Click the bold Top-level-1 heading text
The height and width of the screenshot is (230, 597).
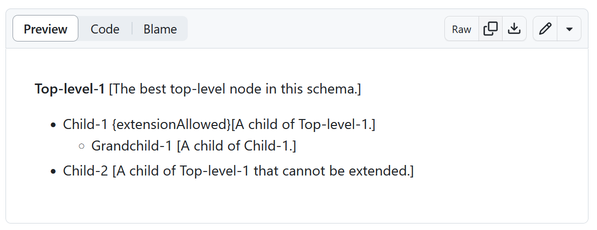70,89
